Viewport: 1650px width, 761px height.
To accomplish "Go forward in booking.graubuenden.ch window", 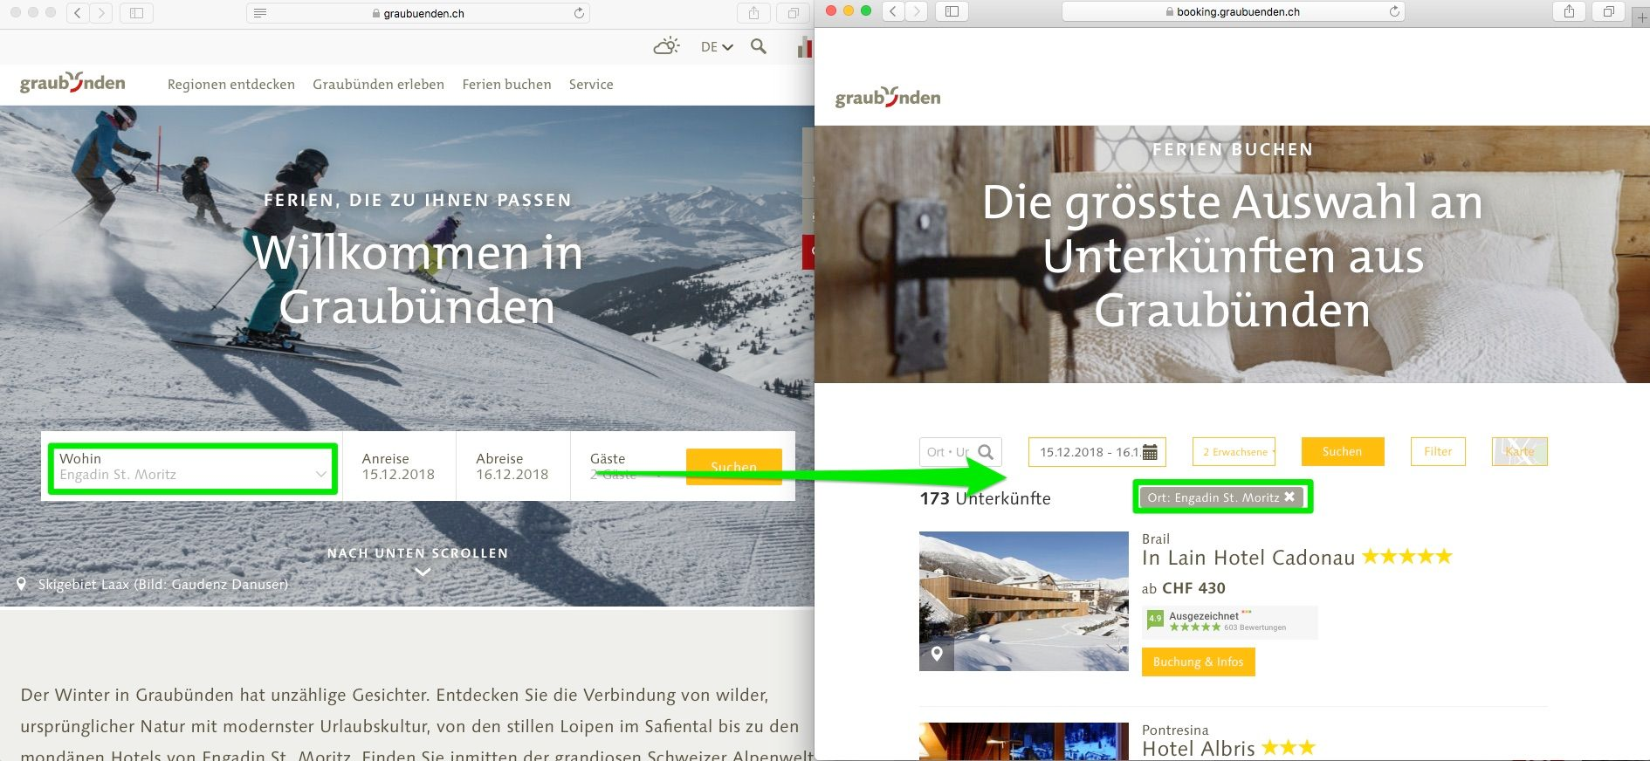I will tap(916, 11).
